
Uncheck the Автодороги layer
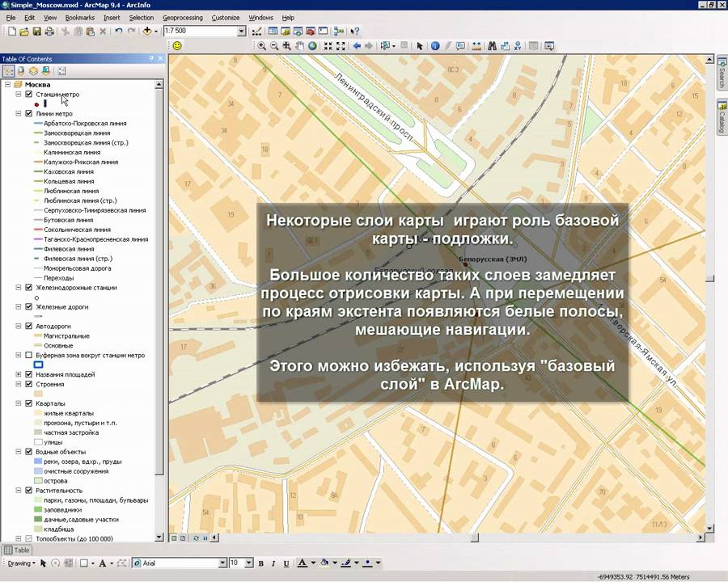click(x=29, y=327)
